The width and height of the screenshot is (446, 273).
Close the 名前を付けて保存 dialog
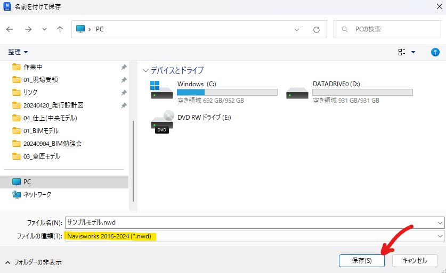(x=440, y=6)
